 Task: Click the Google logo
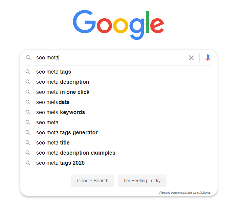(118, 25)
